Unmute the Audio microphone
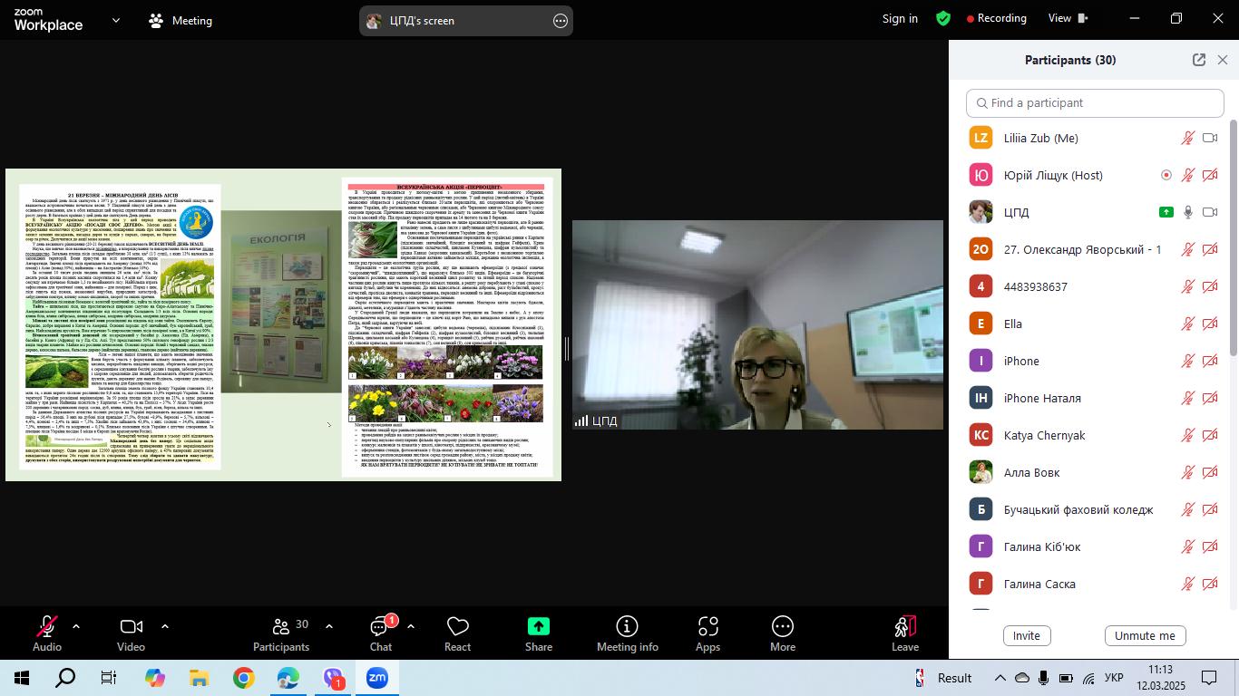The width and height of the screenshot is (1239, 696). point(46,626)
